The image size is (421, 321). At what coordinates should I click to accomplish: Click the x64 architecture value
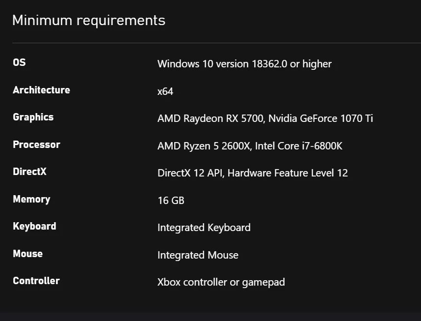pyautogui.click(x=165, y=91)
